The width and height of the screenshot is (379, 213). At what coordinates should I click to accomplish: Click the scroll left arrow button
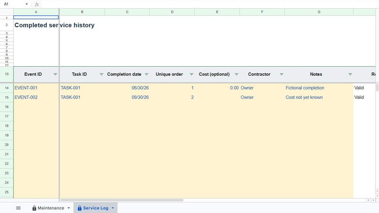click(x=368, y=200)
